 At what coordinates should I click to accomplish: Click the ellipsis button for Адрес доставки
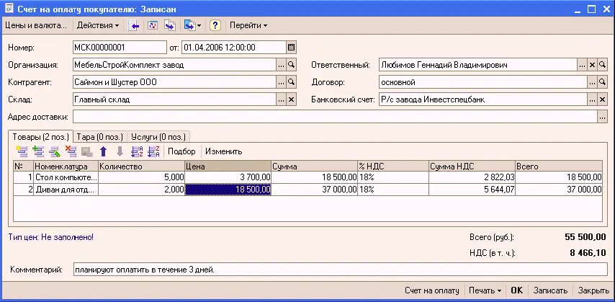pyautogui.click(x=603, y=117)
